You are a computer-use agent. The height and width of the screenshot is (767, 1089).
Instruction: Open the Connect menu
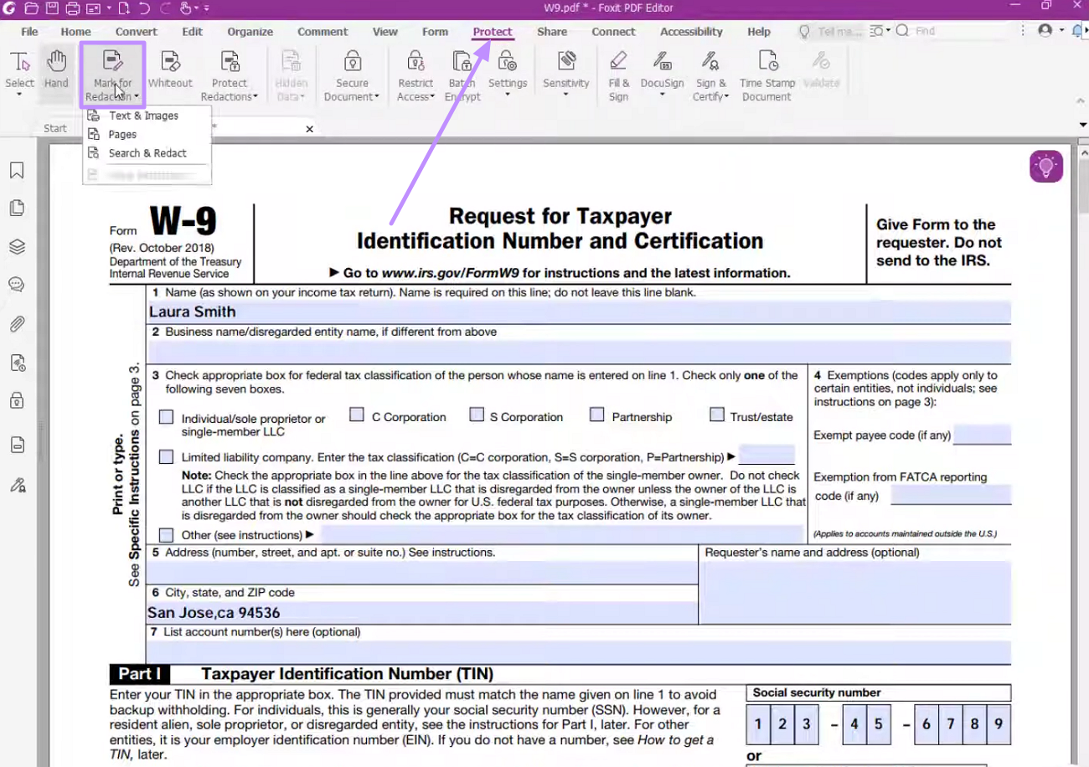point(613,31)
